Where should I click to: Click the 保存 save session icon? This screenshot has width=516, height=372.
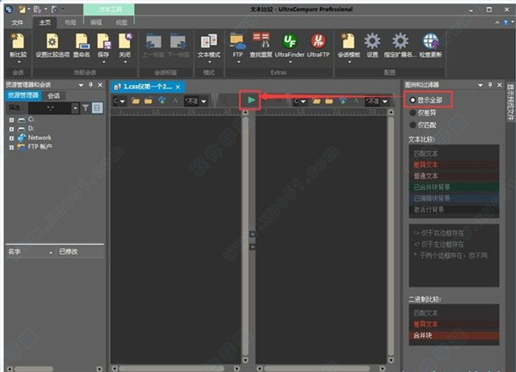click(103, 42)
